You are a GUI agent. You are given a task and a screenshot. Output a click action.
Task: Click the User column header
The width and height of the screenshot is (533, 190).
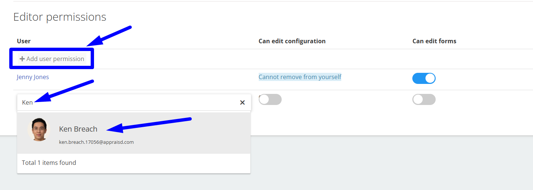[x=24, y=41]
